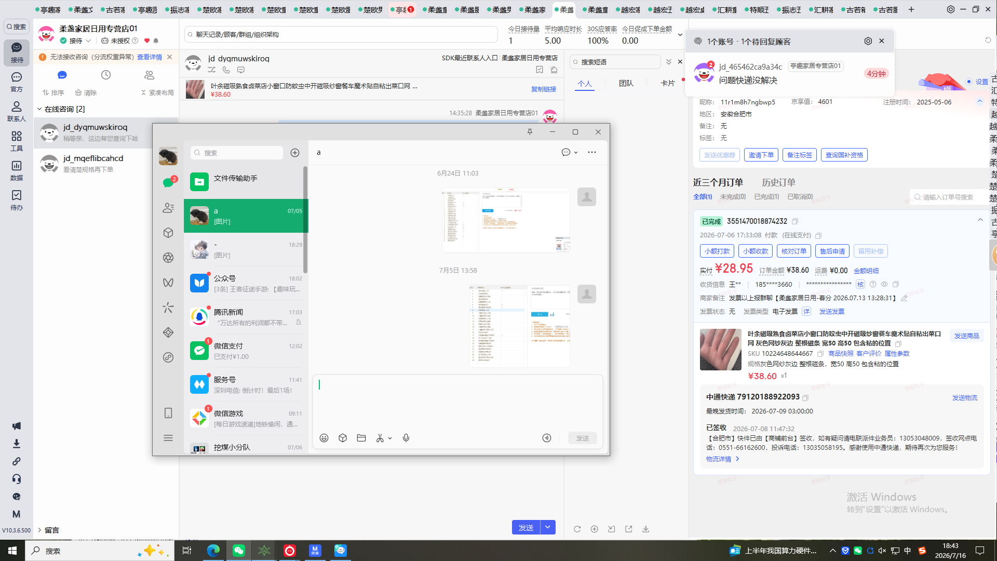
Task: Open Microsoft Edge from taskbar
Action: click(x=213, y=551)
